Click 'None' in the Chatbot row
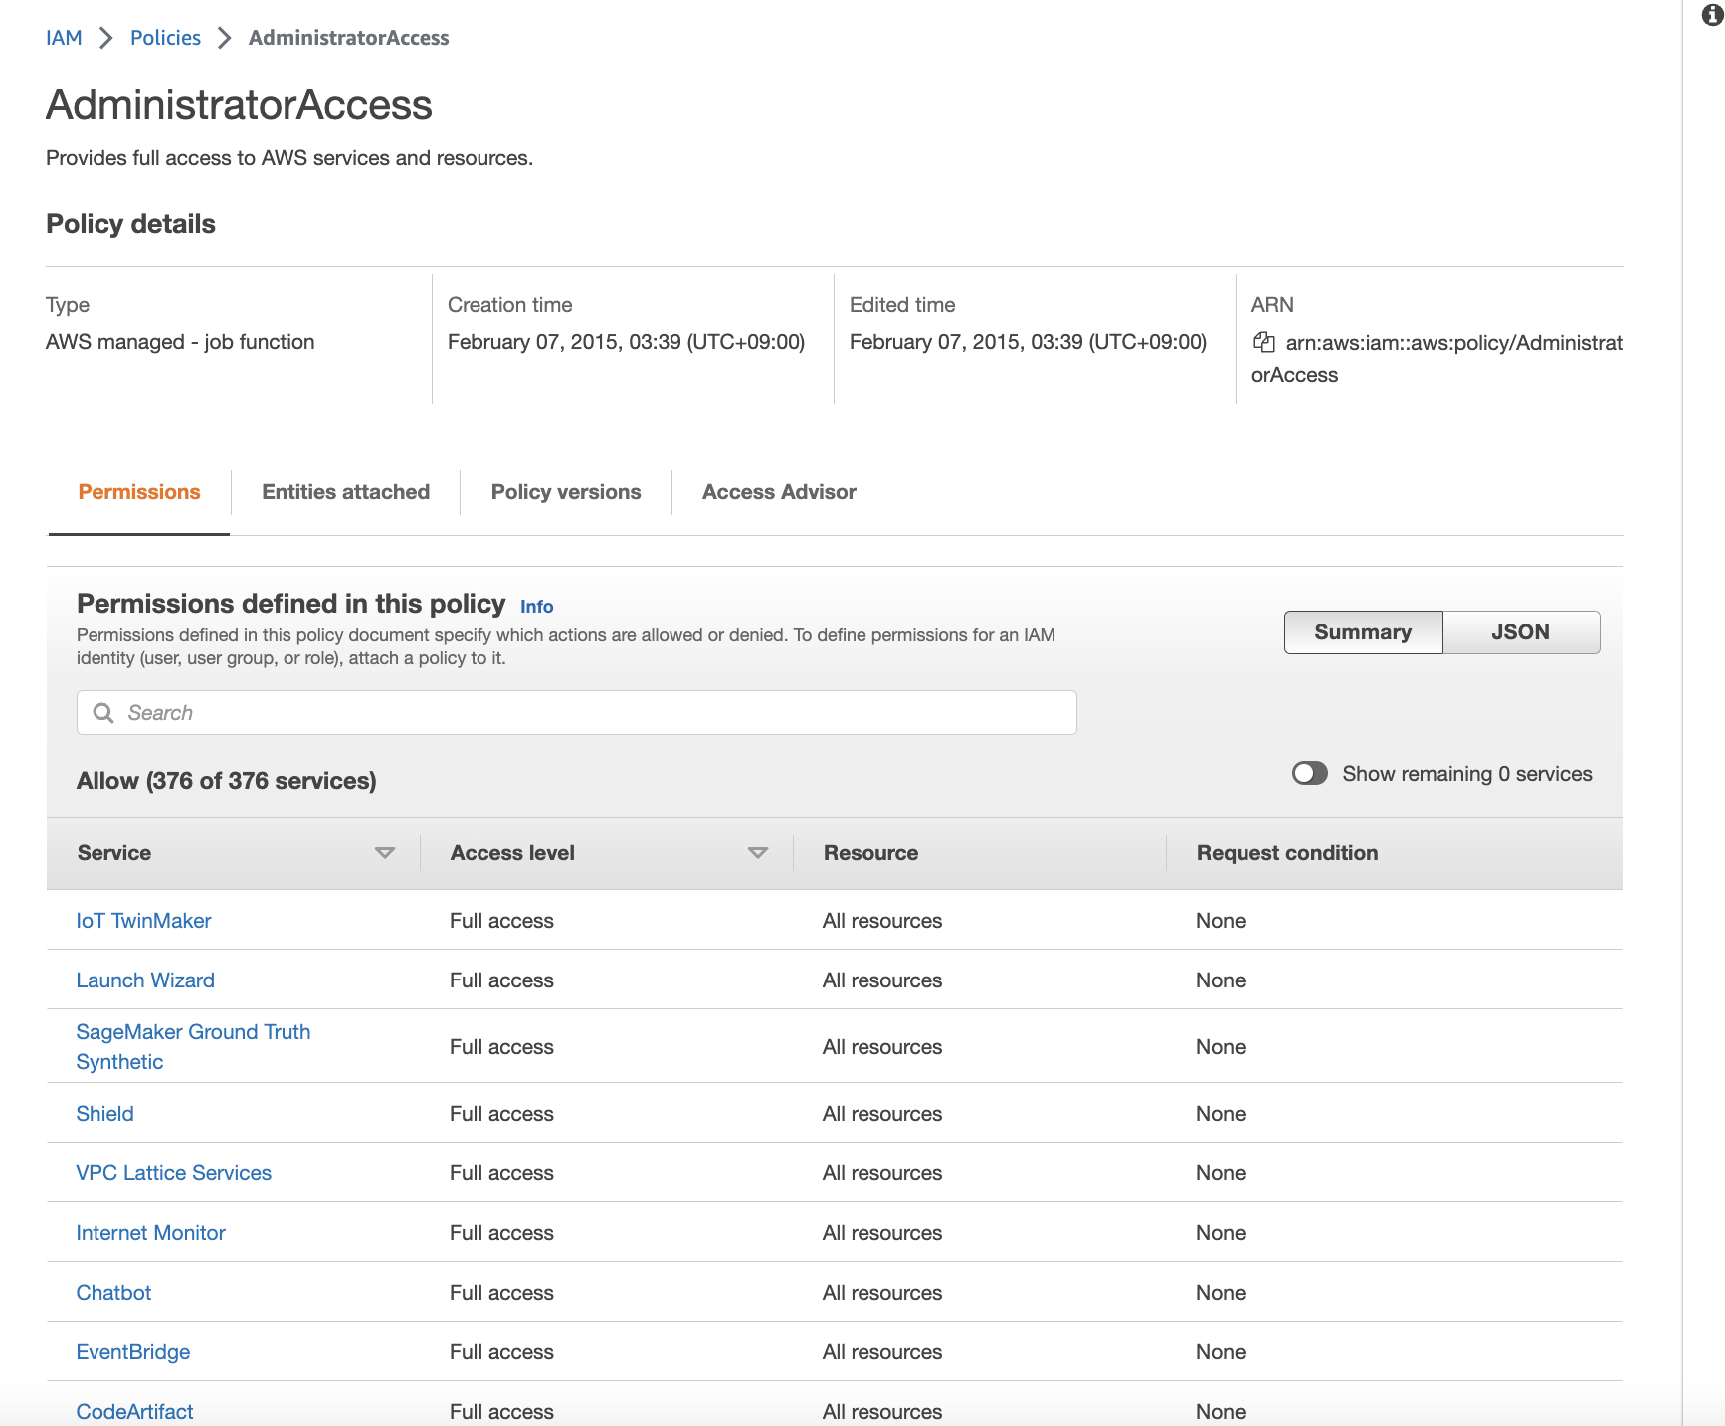Viewport: 1725px width, 1426px height. (x=1221, y=1293)
